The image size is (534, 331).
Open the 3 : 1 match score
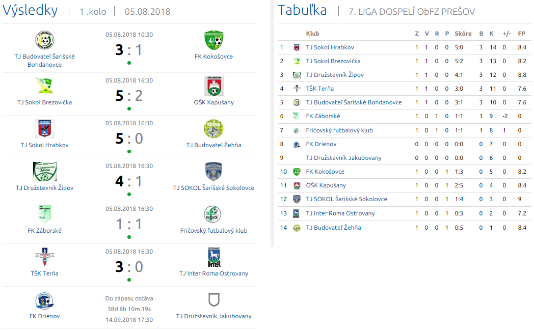[129, 50]
